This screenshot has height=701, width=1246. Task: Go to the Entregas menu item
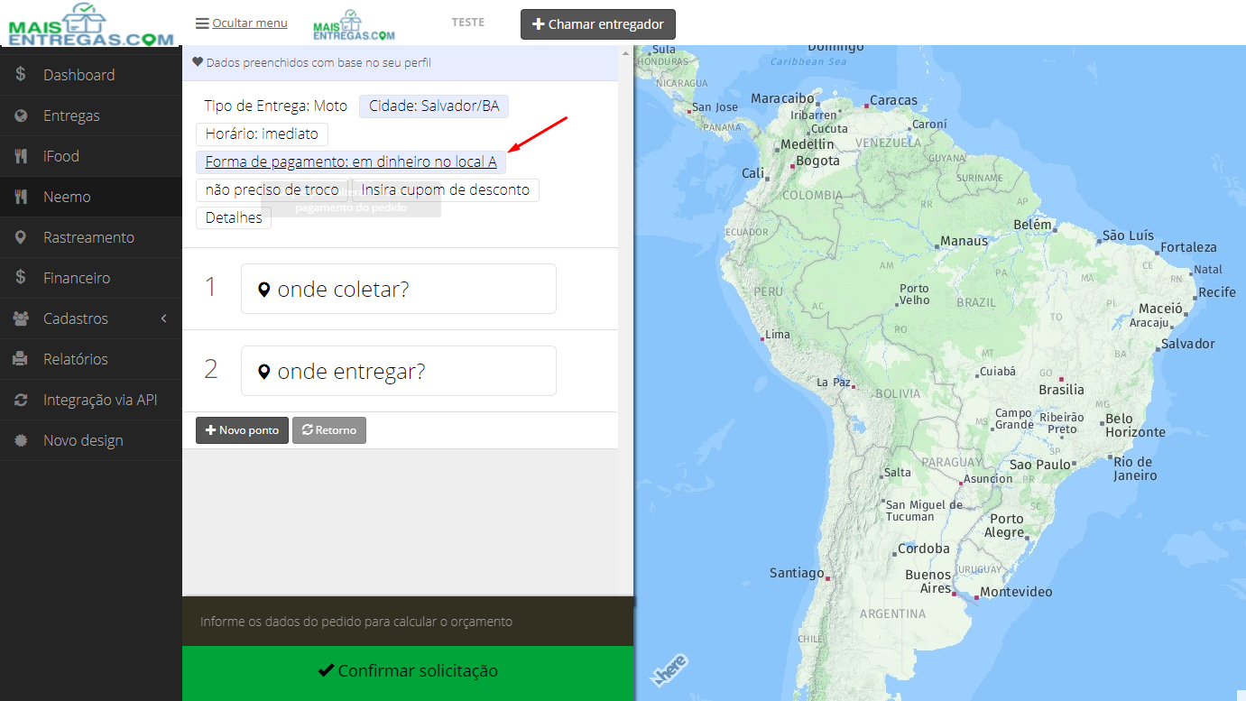[91, 115]
